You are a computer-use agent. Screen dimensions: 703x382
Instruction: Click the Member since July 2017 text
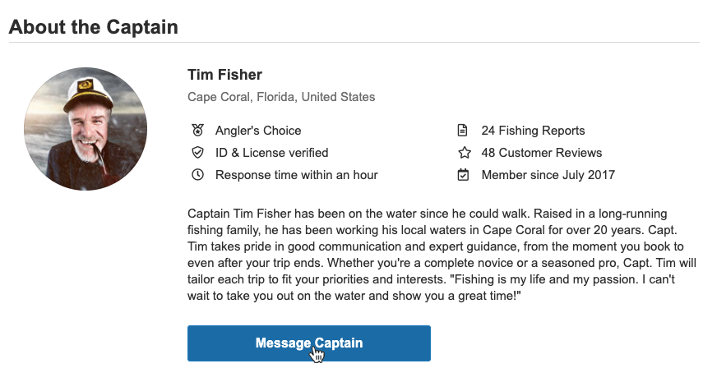[x=548, y=175]
